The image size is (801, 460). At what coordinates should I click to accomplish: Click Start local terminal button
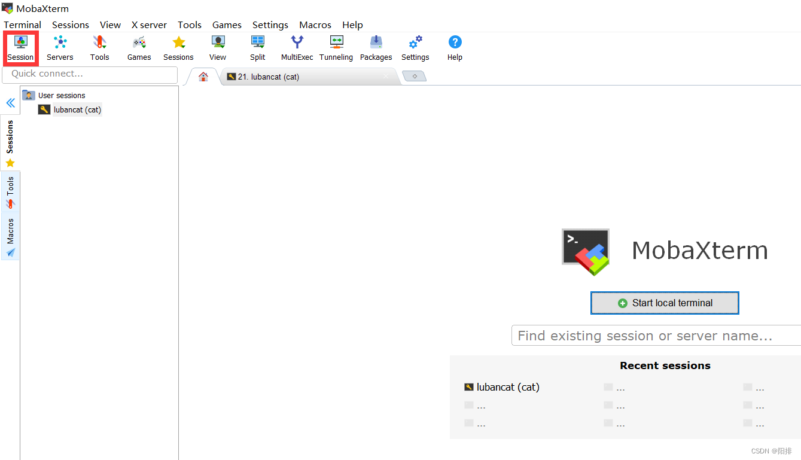coord(665,303)
